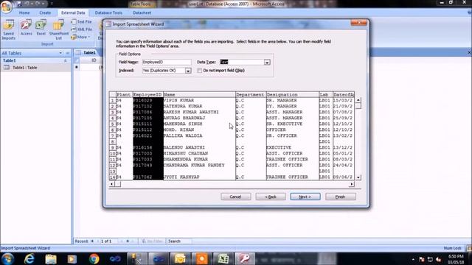
Task: Choose Text File import option
Action: [81, 22]
